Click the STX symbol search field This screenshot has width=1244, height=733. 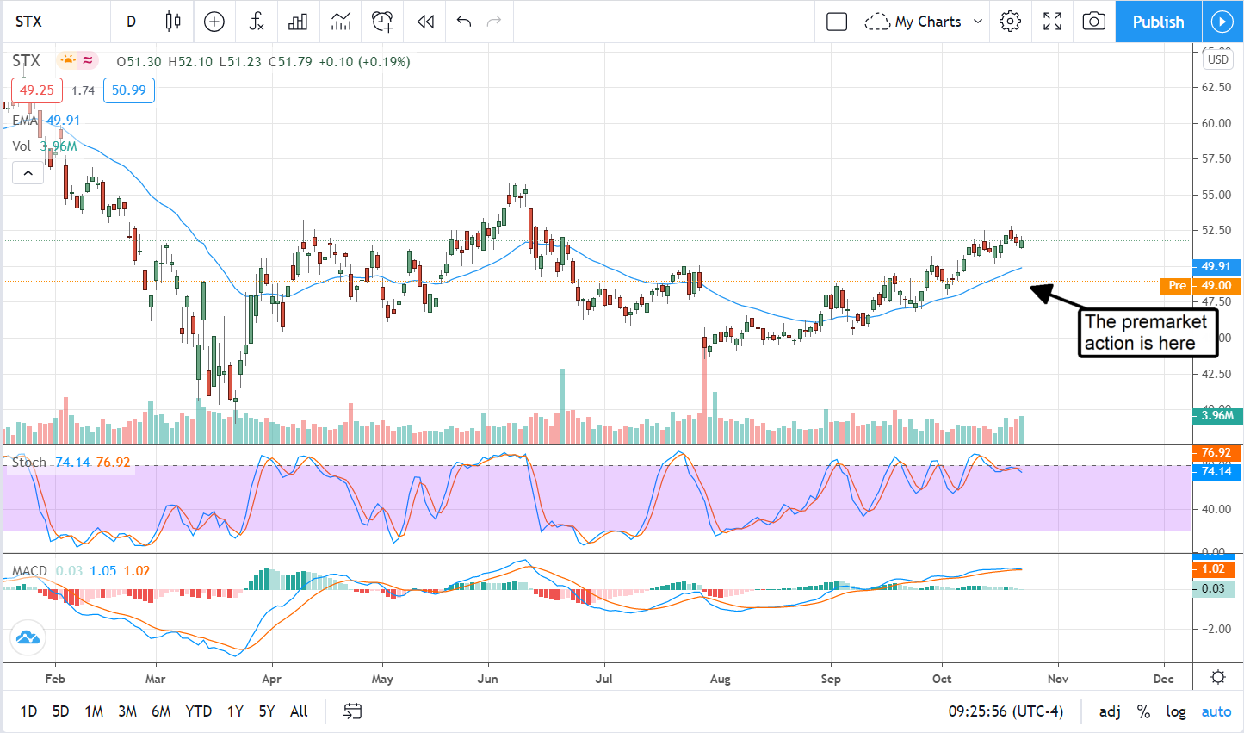click(x=52, y=22)
